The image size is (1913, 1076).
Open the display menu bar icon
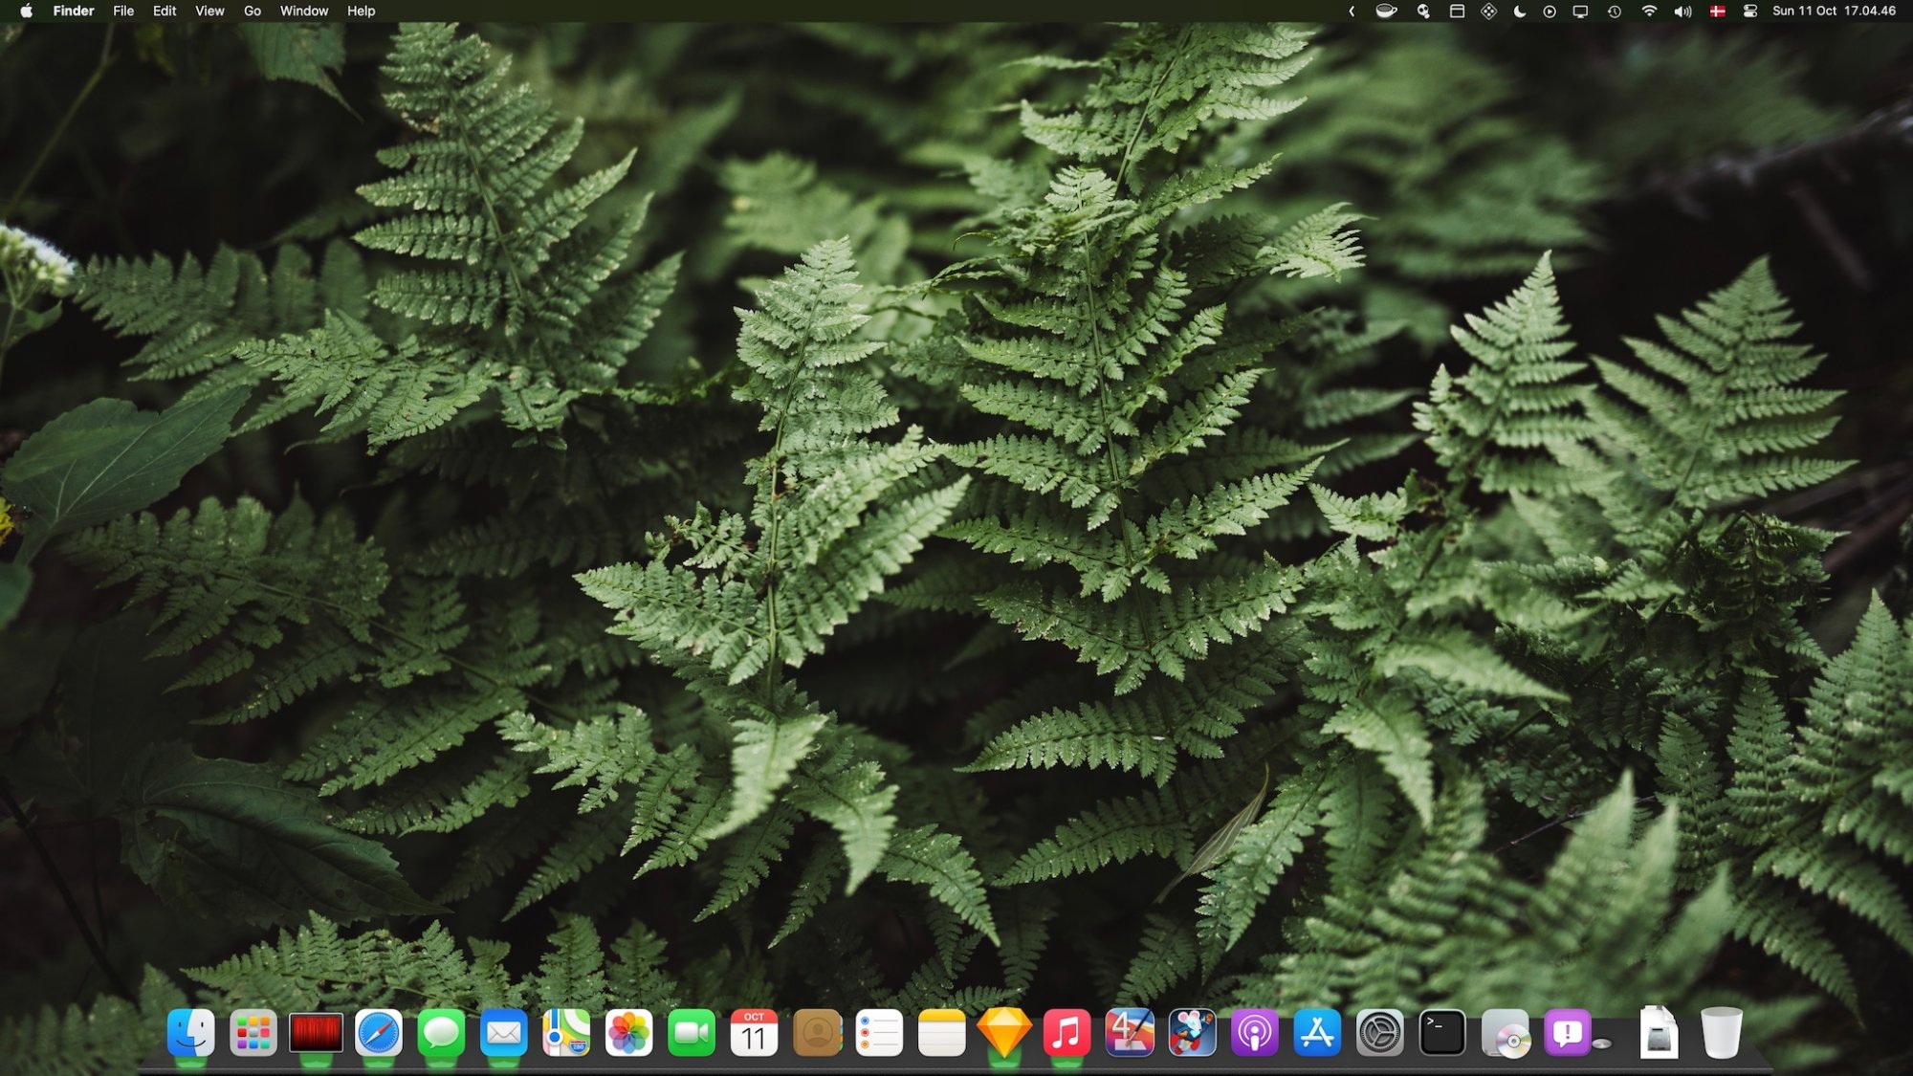click(x=1580, y=11)
